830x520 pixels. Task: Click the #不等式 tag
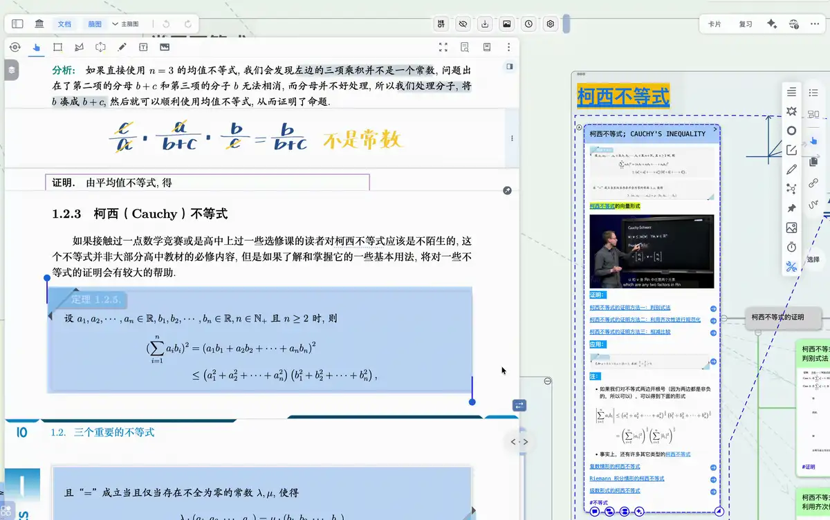599,503
